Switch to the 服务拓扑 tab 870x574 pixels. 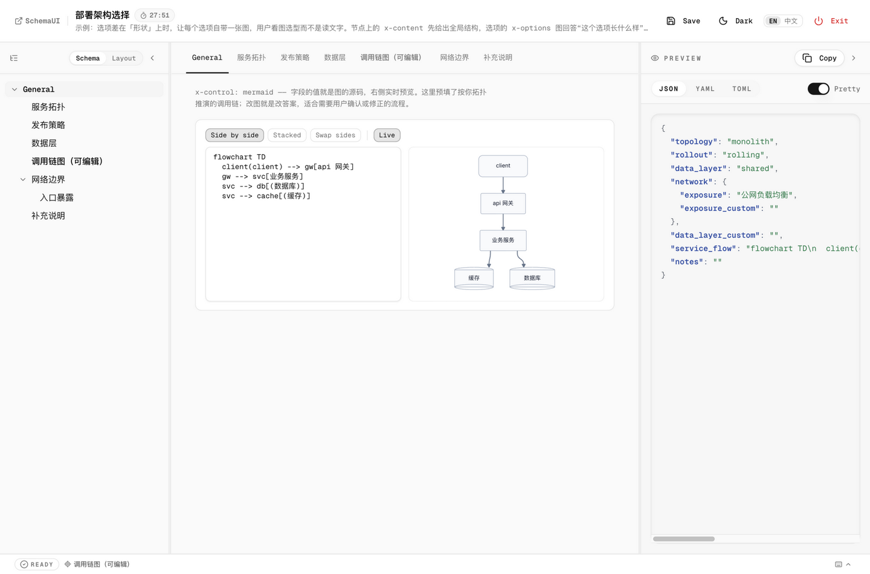point(251,58)
